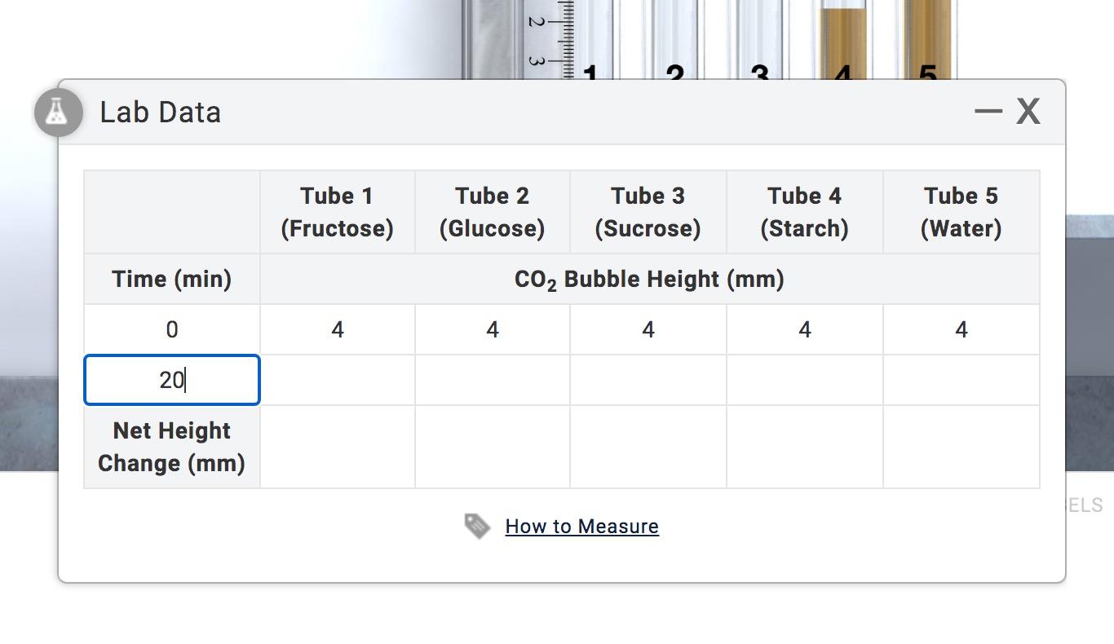This screenshot has width=1114, height=644.
Task: Click Net Height Change cell for Tube 2
Action: pyautogui.click(x=493, y=447)
